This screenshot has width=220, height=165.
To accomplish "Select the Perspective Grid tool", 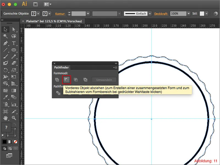I will pos(13,83).
